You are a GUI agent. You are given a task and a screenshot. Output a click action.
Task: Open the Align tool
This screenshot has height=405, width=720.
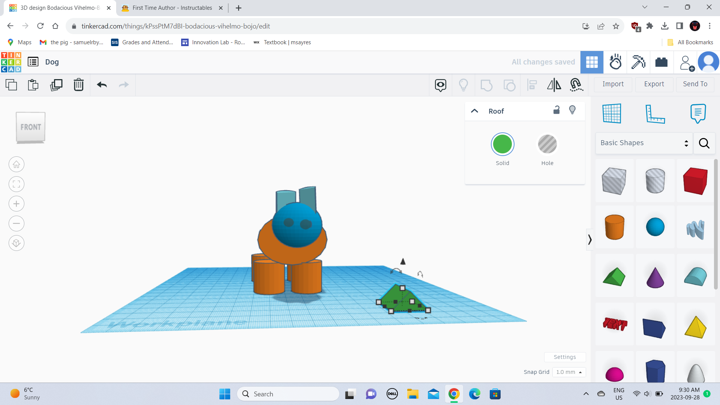(x=531, y=85)
